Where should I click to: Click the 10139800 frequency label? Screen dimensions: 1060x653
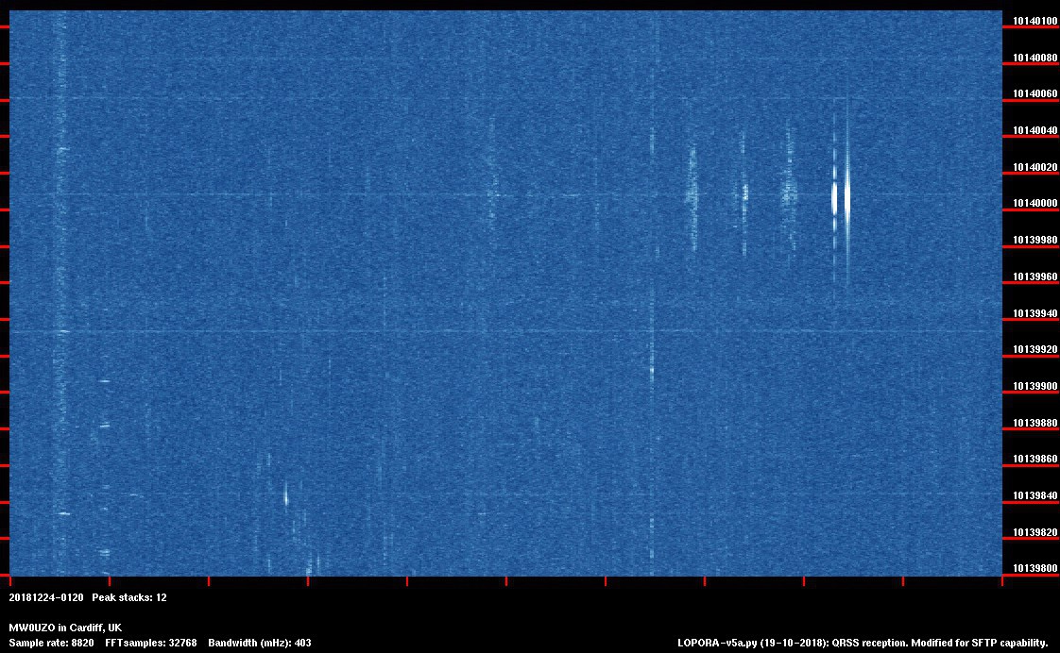point(1034,569)
